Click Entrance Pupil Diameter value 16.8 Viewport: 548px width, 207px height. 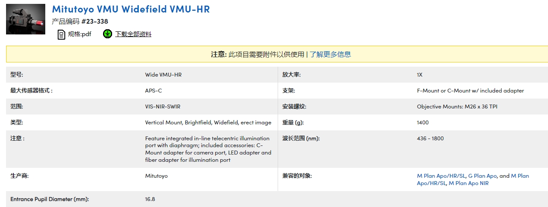(150, 199)
